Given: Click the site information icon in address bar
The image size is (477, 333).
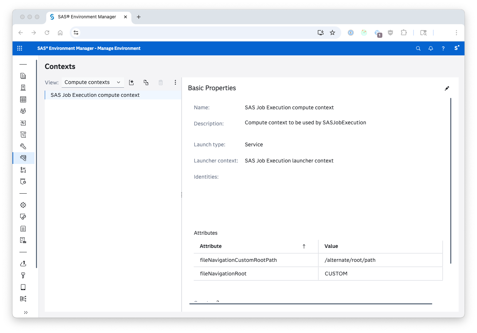Looking at the screenshot, I should tap(76, 33).
